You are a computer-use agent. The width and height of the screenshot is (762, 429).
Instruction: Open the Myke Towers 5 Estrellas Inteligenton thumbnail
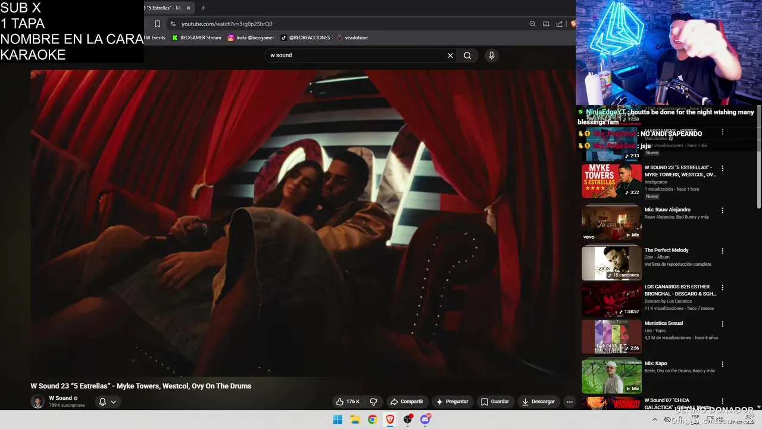(x=611, y=181)
